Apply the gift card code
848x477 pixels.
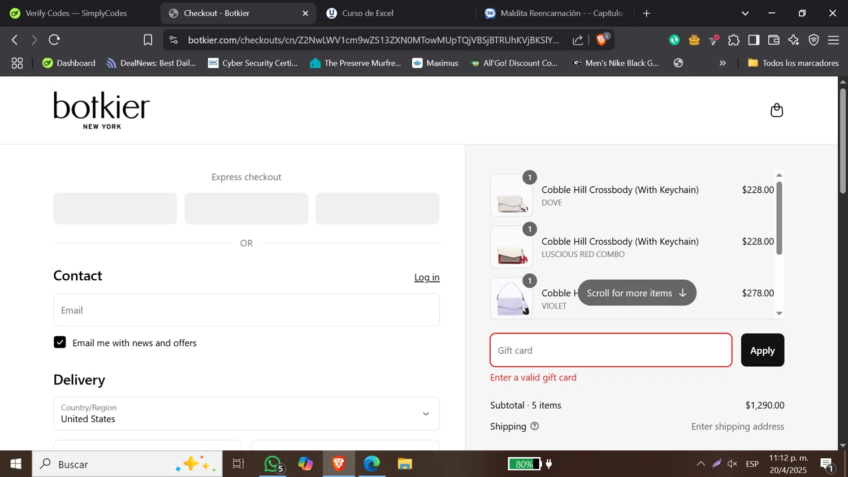point(763,350)
